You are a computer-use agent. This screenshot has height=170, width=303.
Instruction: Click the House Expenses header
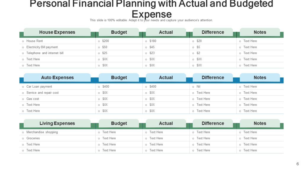(57, 32)
